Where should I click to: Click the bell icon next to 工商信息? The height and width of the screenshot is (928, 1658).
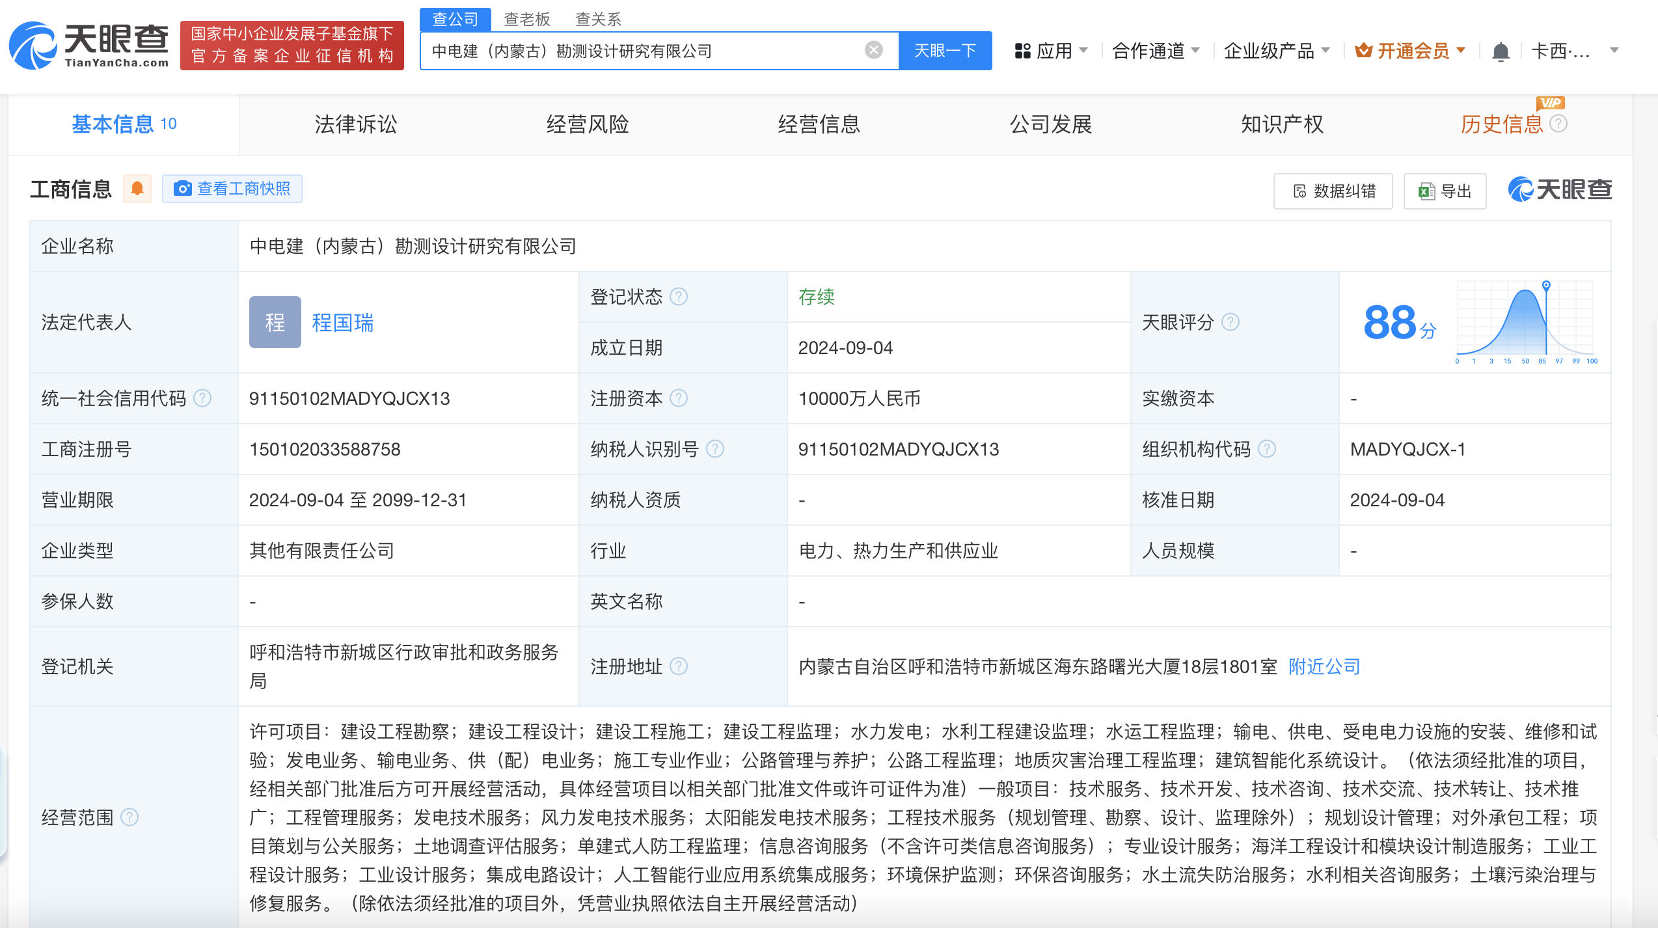tap(137, 188)
